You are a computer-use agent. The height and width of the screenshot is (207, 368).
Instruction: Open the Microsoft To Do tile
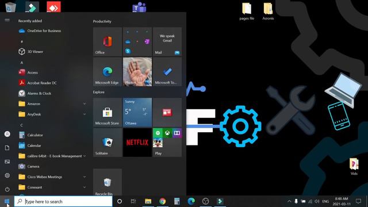tap(167, 72)
